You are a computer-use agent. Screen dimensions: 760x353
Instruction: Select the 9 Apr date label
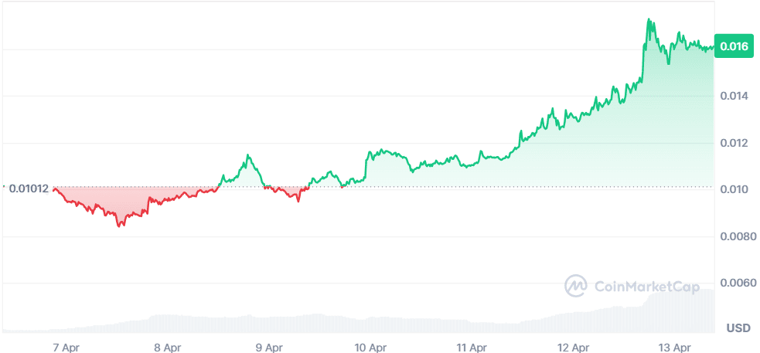pos(269,348)
